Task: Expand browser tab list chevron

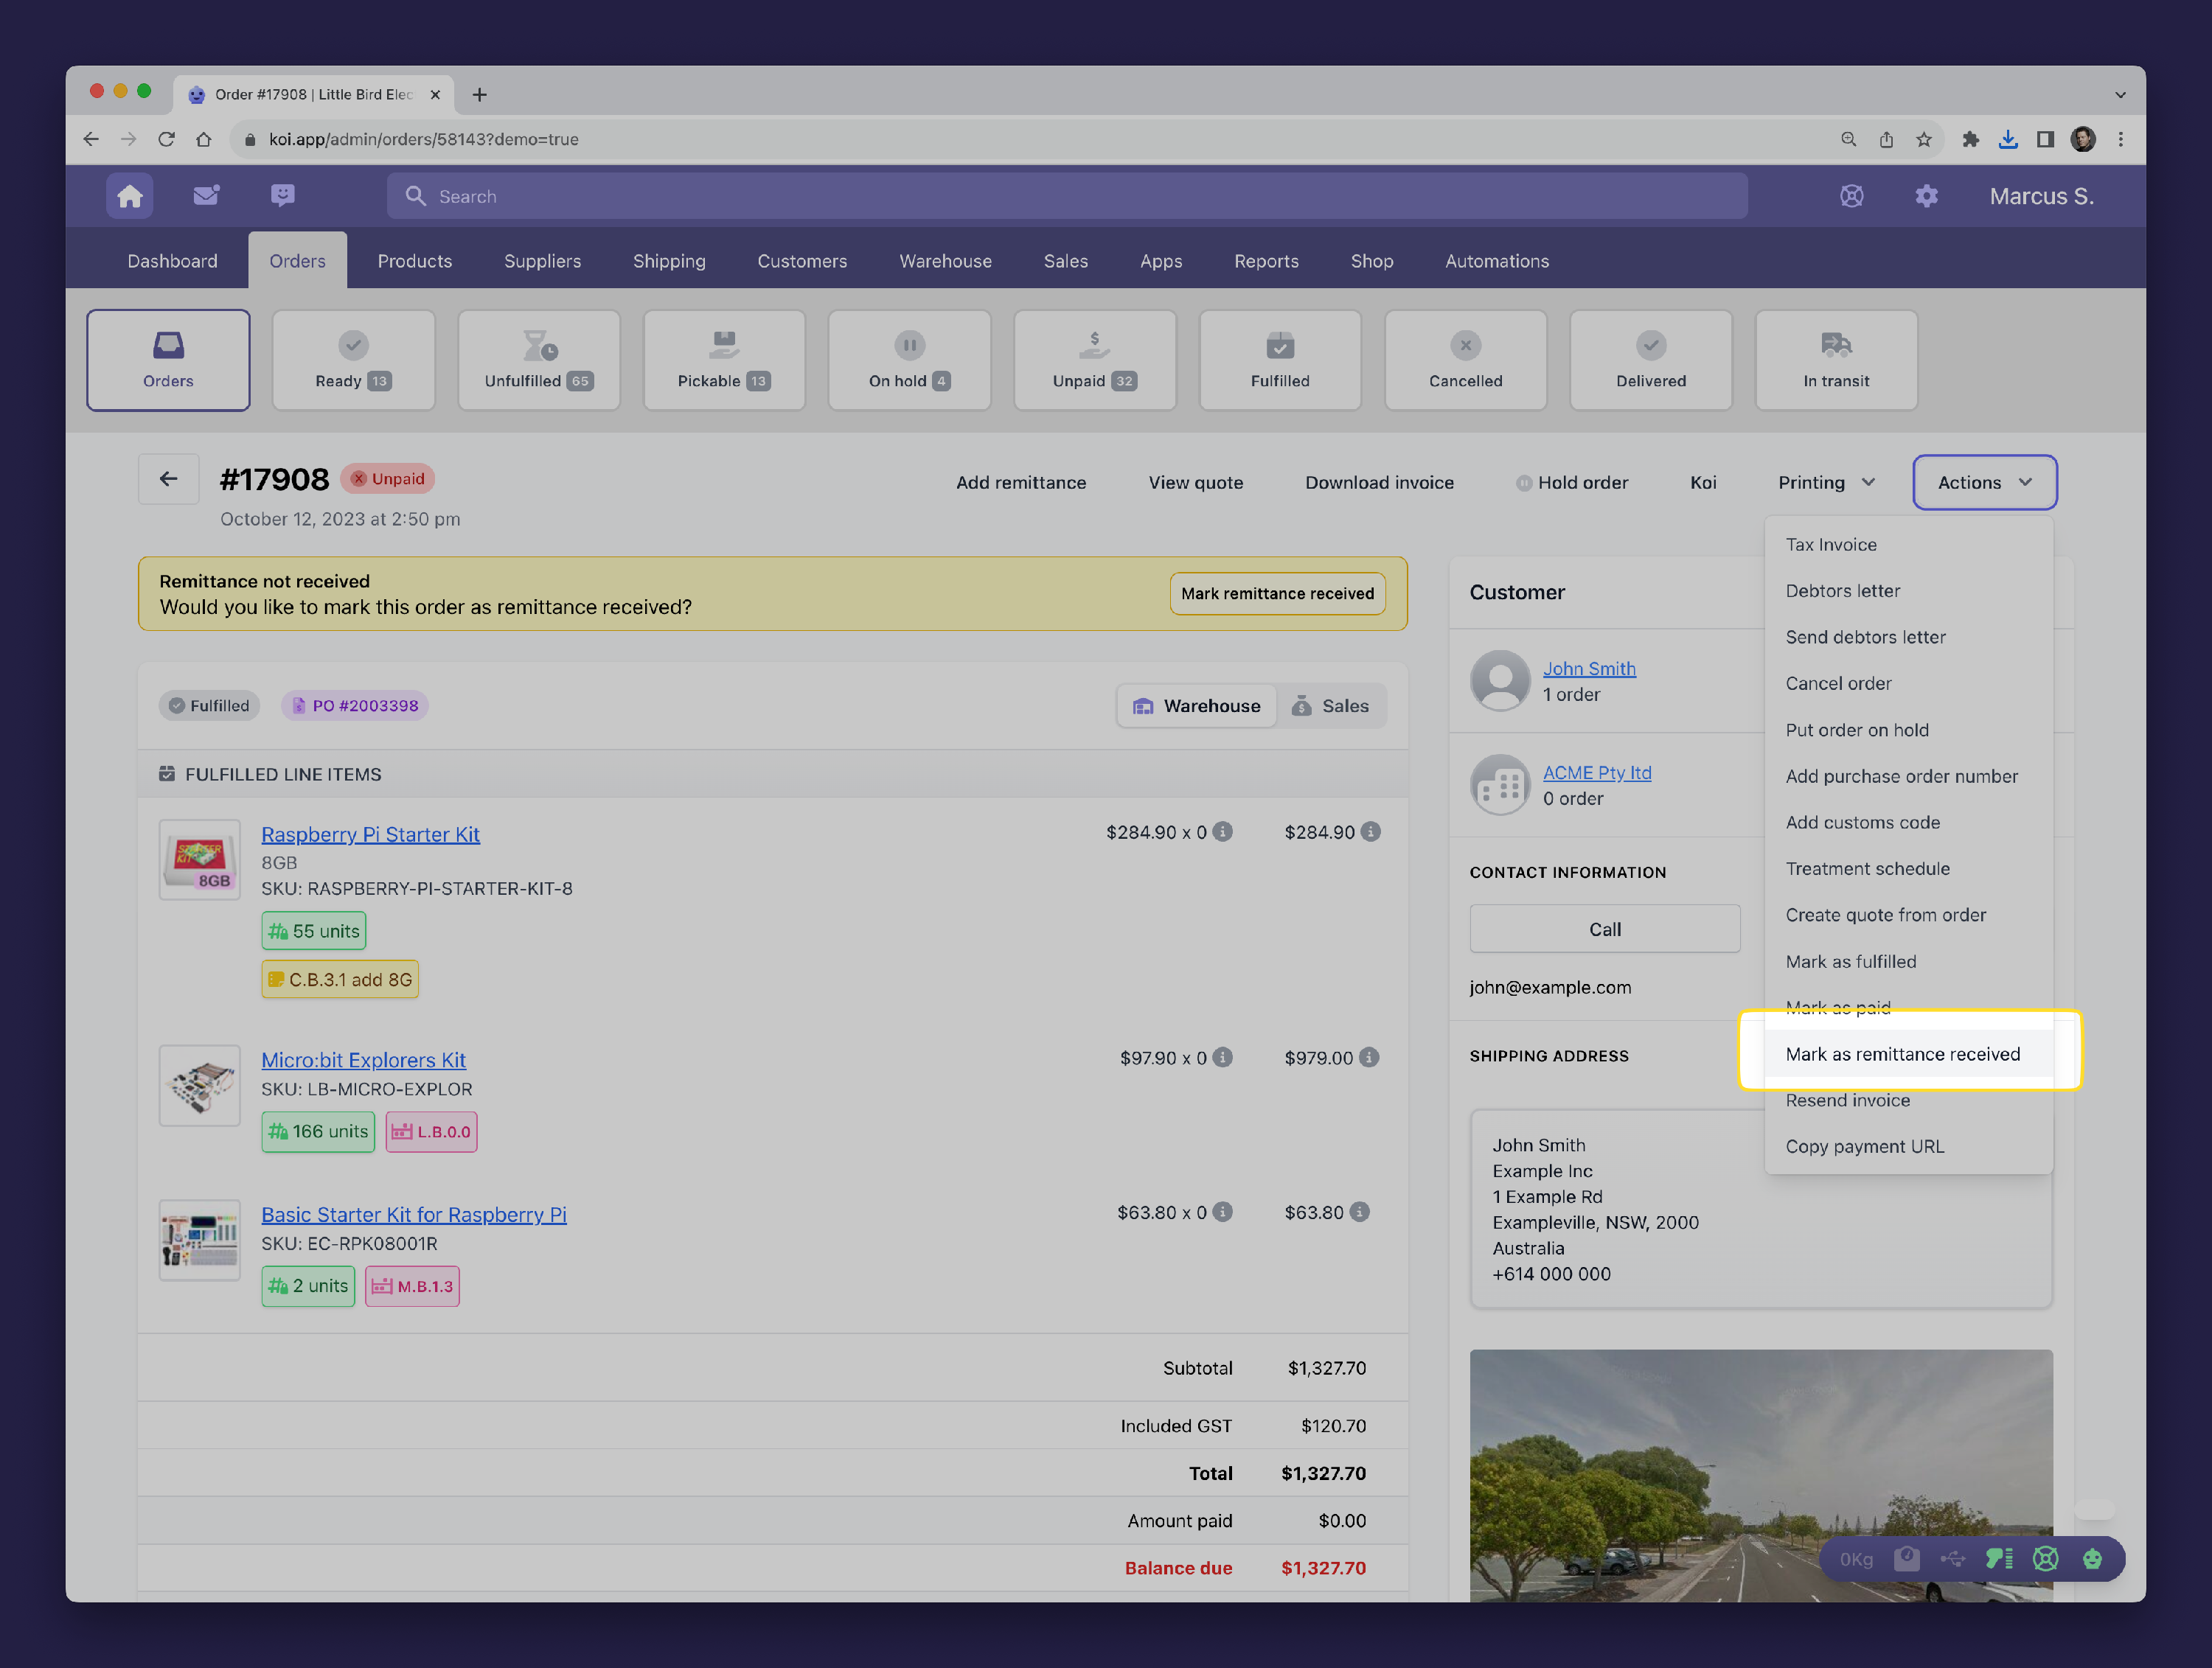Action: [x=2120, y=94]
